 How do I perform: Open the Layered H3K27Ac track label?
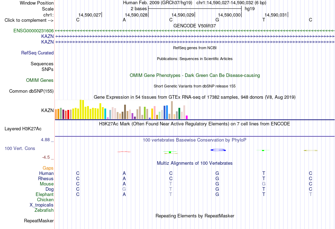click(x=23, y=129)
